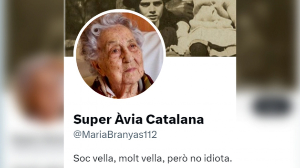Select the handle @MariaBranyas112
Image resolution: width=300 pixels, height=168 pixels.
click(115, 134)
